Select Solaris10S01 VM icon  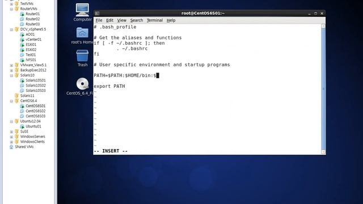click(x=22, y=80)
